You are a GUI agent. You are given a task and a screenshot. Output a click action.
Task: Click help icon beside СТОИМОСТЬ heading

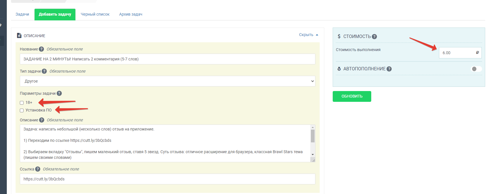coord(374,37)
